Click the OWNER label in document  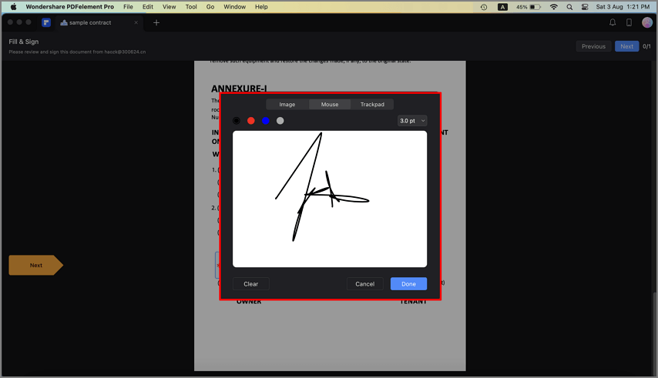(249, 302)
